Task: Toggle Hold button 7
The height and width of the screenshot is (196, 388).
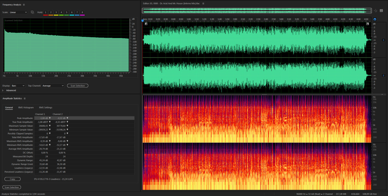Action: tap(77, 12)
